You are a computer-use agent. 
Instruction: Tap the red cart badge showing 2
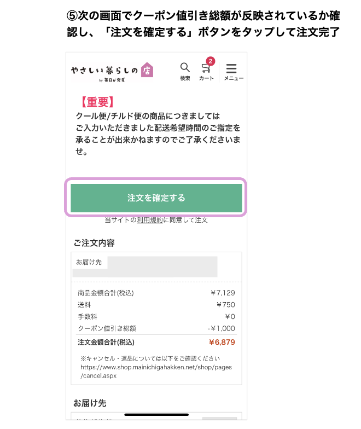pos(211,61)
